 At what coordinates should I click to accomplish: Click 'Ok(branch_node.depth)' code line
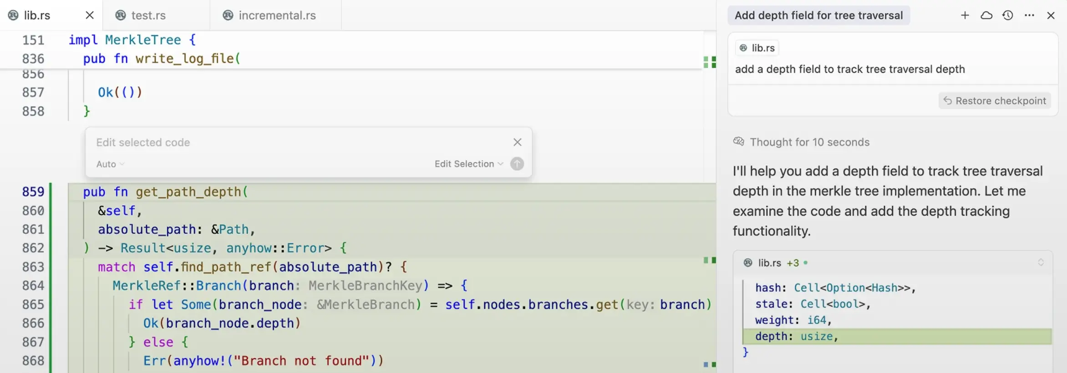(x=222, y=323)
